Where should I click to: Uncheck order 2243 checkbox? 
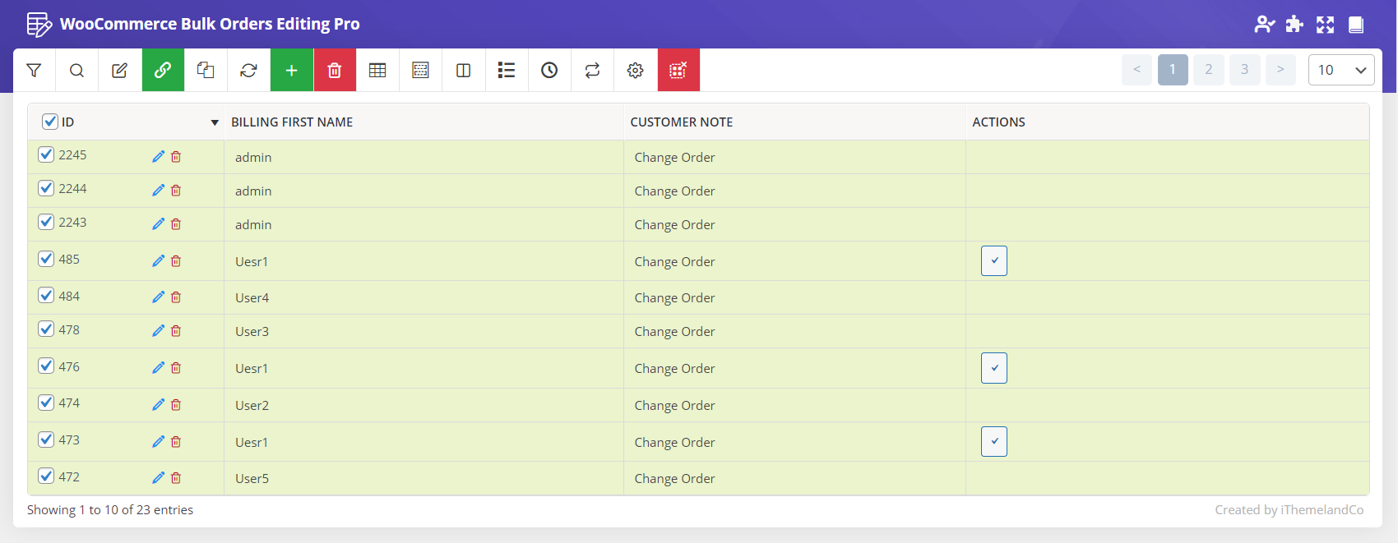[46, 222]
